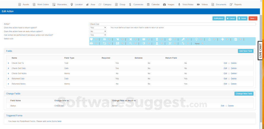Click the reorder handle for Check Out To row

[x=9, y=63]
